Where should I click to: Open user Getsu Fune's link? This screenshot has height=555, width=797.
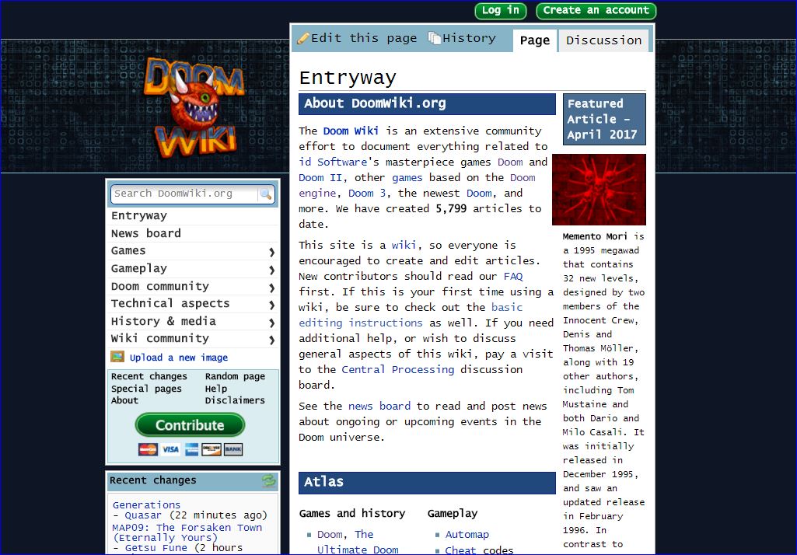156,548
